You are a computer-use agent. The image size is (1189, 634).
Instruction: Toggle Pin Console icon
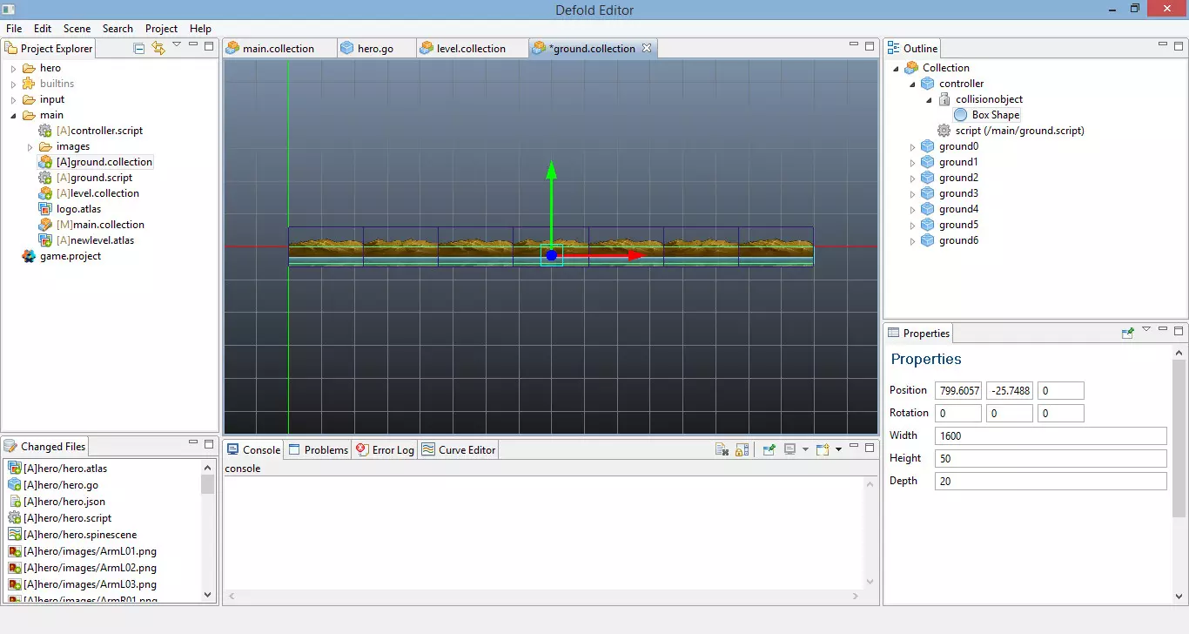pos(769,449)
